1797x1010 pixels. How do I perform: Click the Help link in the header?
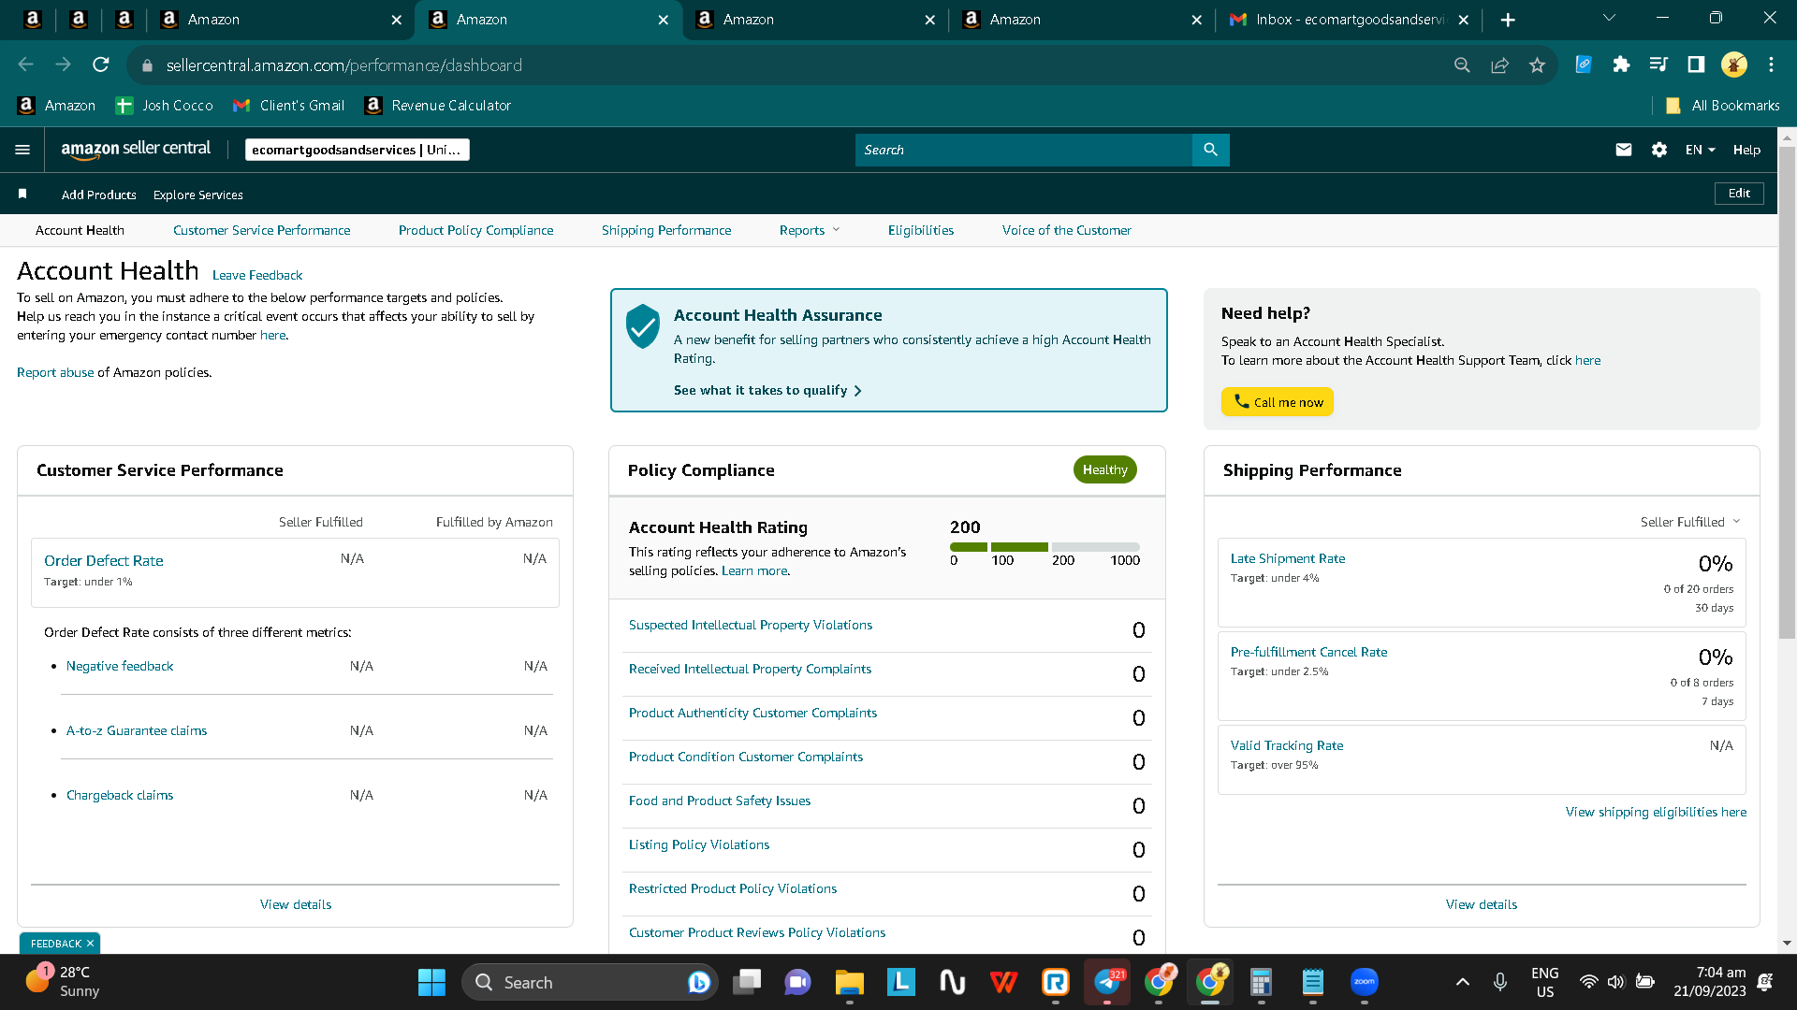pos(1746,150)
